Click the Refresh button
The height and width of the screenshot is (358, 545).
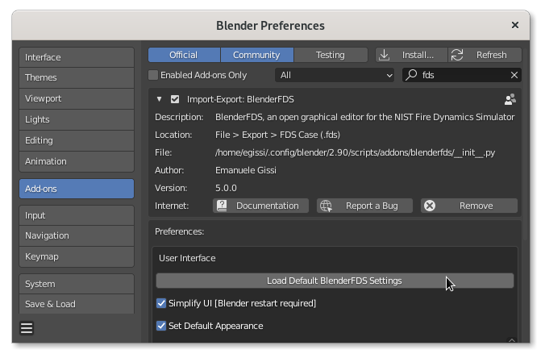pos(485,55)
